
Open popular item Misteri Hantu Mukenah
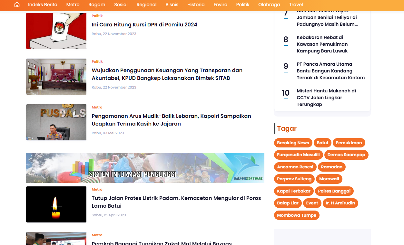tap(326, 98)
